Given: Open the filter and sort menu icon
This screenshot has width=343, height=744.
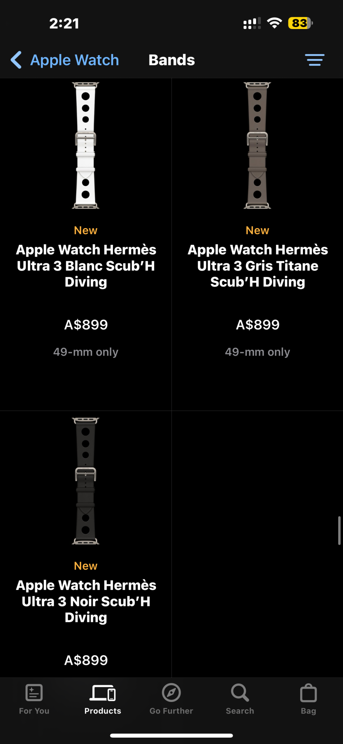Looking at the screenshot, I should [315, 60].
